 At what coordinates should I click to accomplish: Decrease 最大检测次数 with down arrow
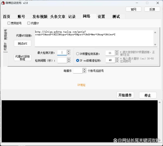pos(69,54)
